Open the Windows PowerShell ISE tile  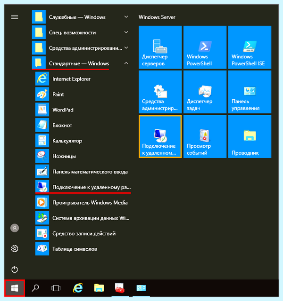250,47
